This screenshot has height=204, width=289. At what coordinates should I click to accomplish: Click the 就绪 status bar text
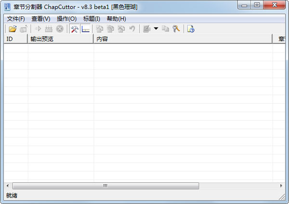[x=12, y=195]
